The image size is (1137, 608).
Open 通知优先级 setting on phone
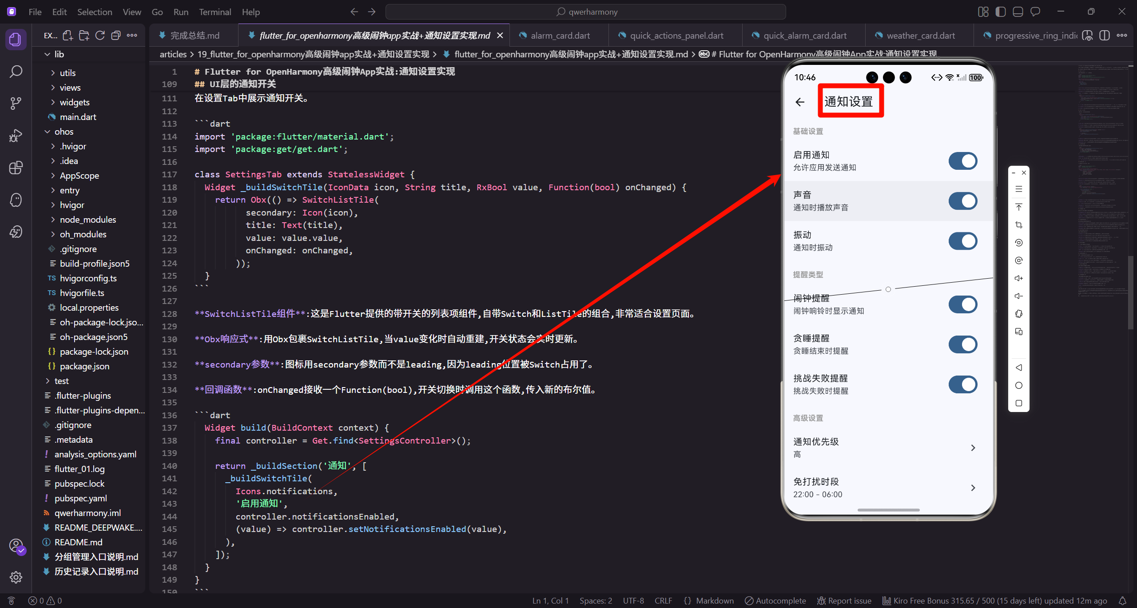click(888, 448)
